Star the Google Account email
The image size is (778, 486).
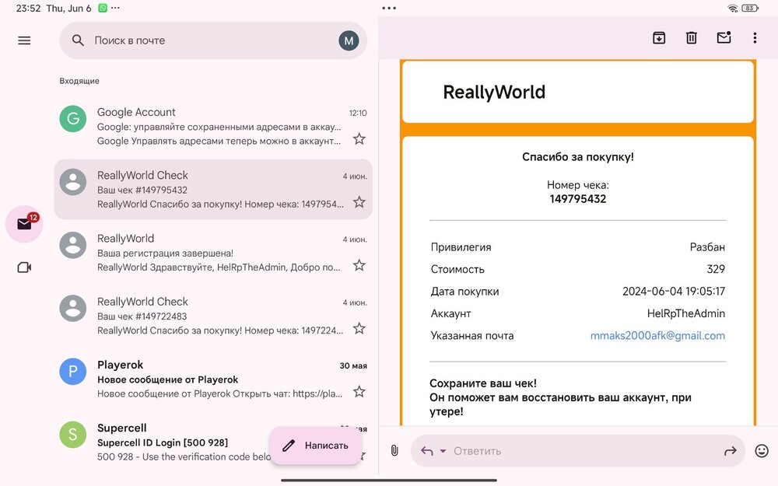click(359, 139)
